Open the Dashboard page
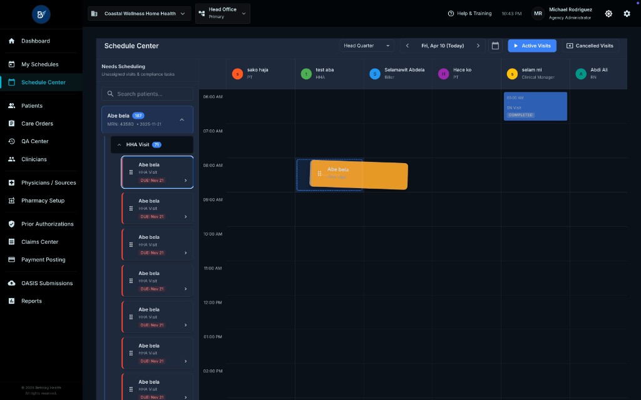641x400 pixels. [36, 41]
